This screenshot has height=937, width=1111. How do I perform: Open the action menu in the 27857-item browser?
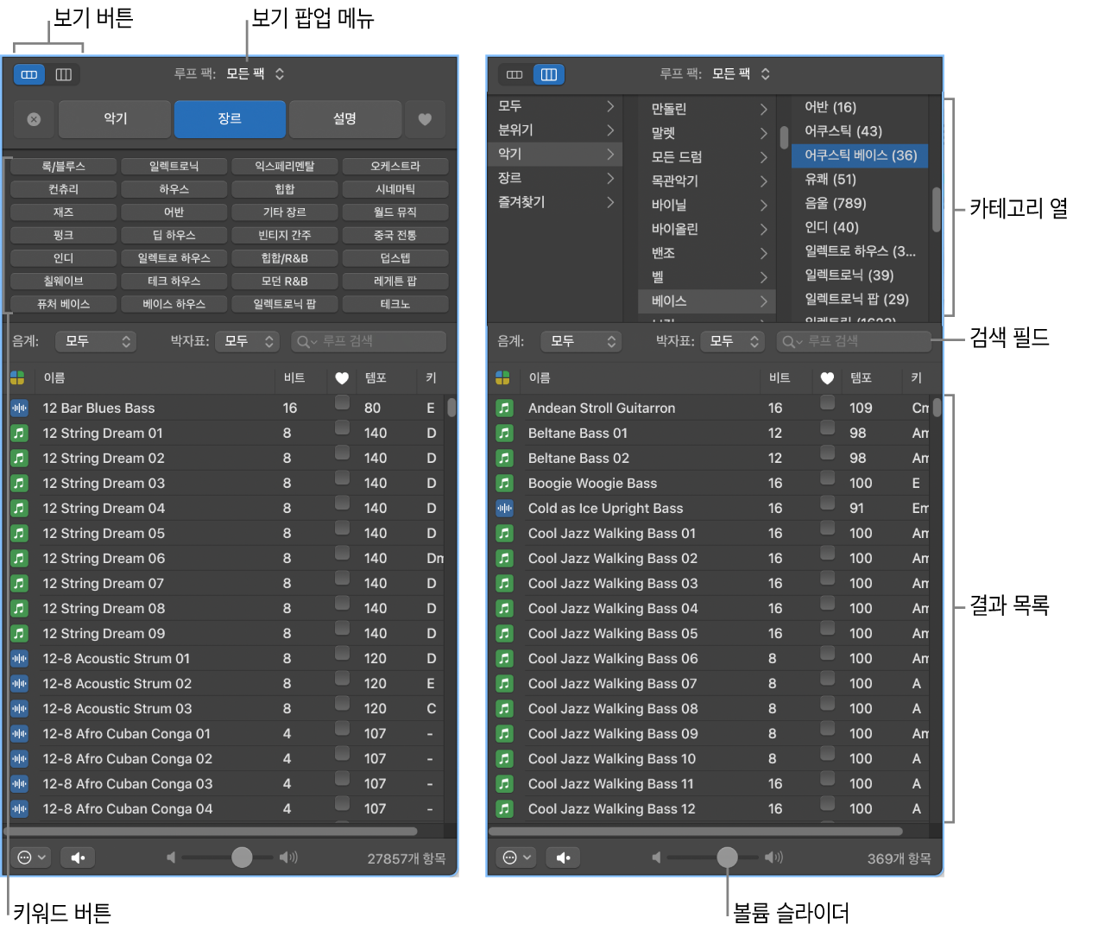pos(32,858)
